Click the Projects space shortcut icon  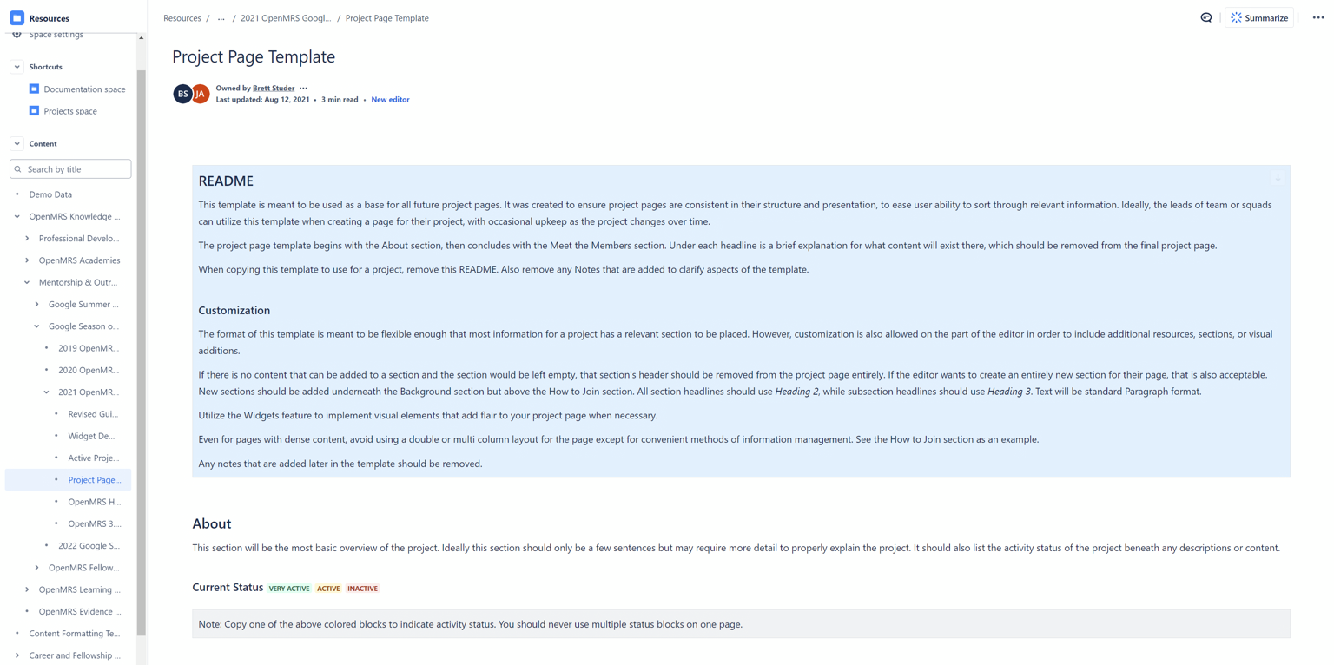pos(34,111)
